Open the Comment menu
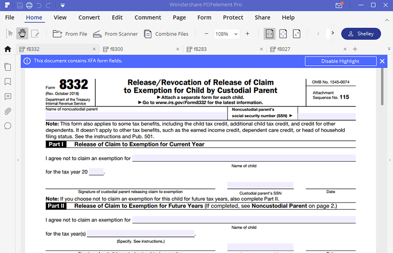The height and width of the screenshot is (253, 393). tap(147, 18)
